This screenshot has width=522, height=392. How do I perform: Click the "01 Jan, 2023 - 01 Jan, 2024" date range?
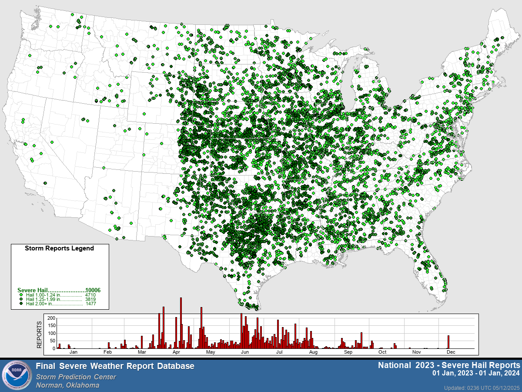(476, 373)
